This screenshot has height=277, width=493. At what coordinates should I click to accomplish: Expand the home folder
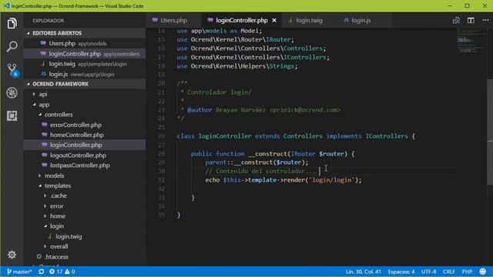click(x=85, y=216)
